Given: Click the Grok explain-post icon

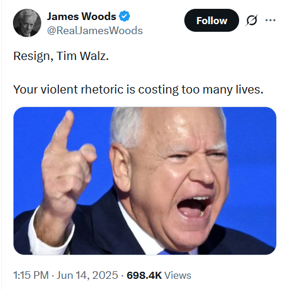Looking at the screenshot, I should pos(251,20).
